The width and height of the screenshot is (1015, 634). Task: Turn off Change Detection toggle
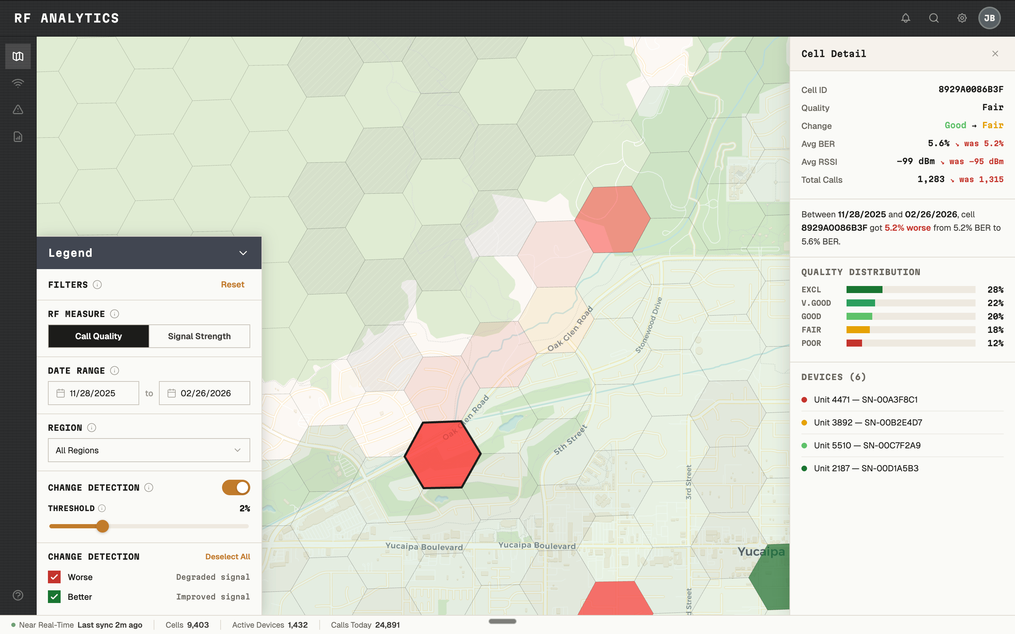(236, 487)
